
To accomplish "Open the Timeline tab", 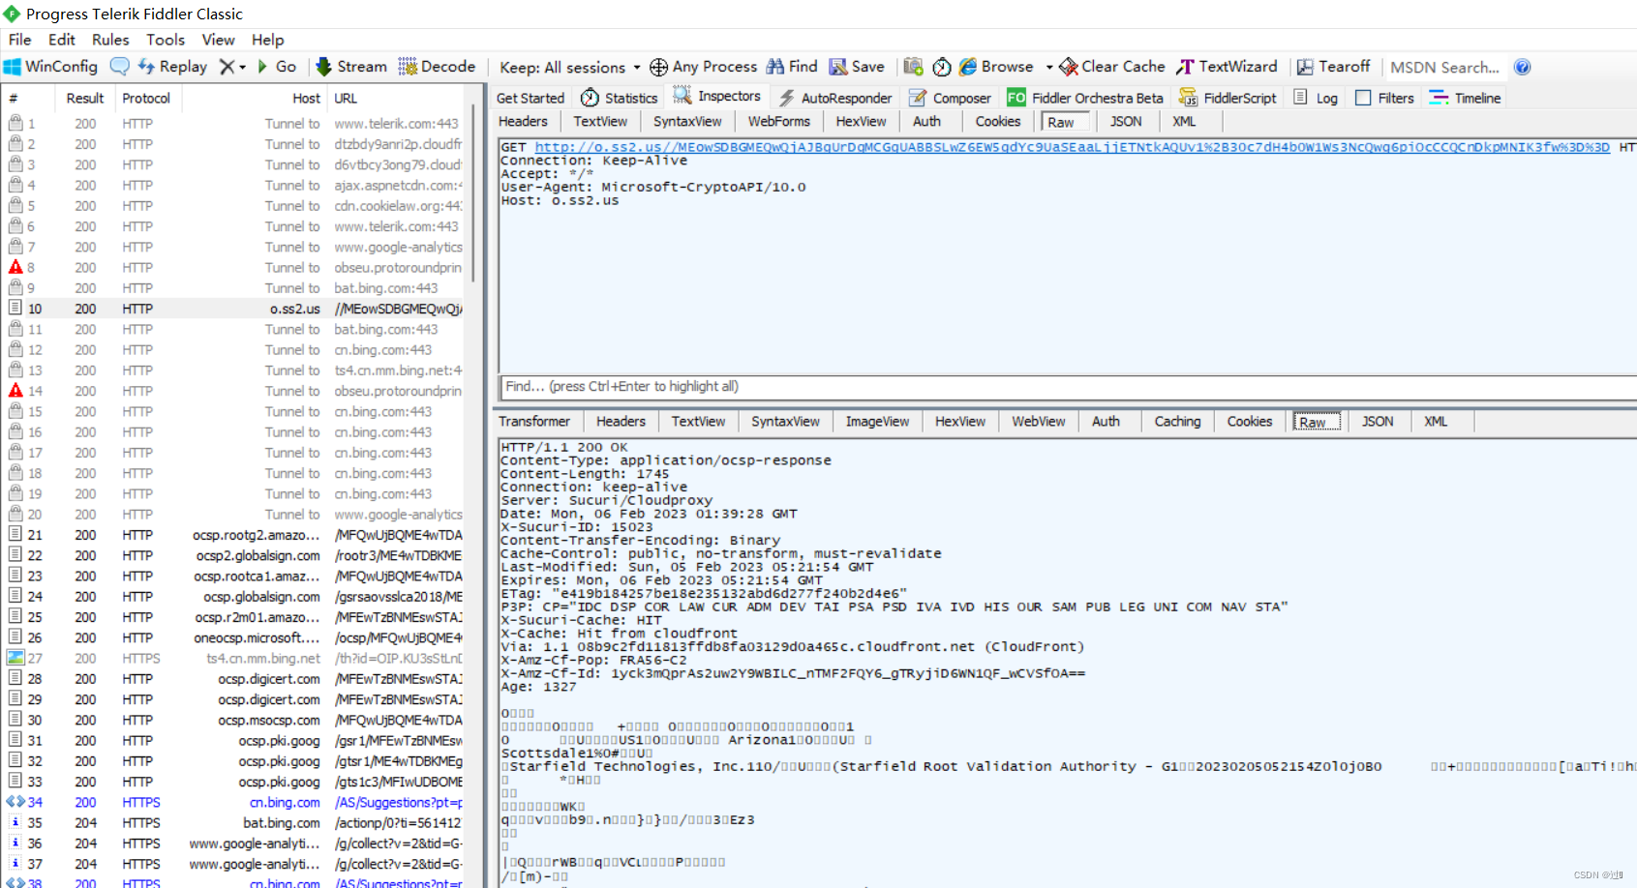I will click(1465, 98).
